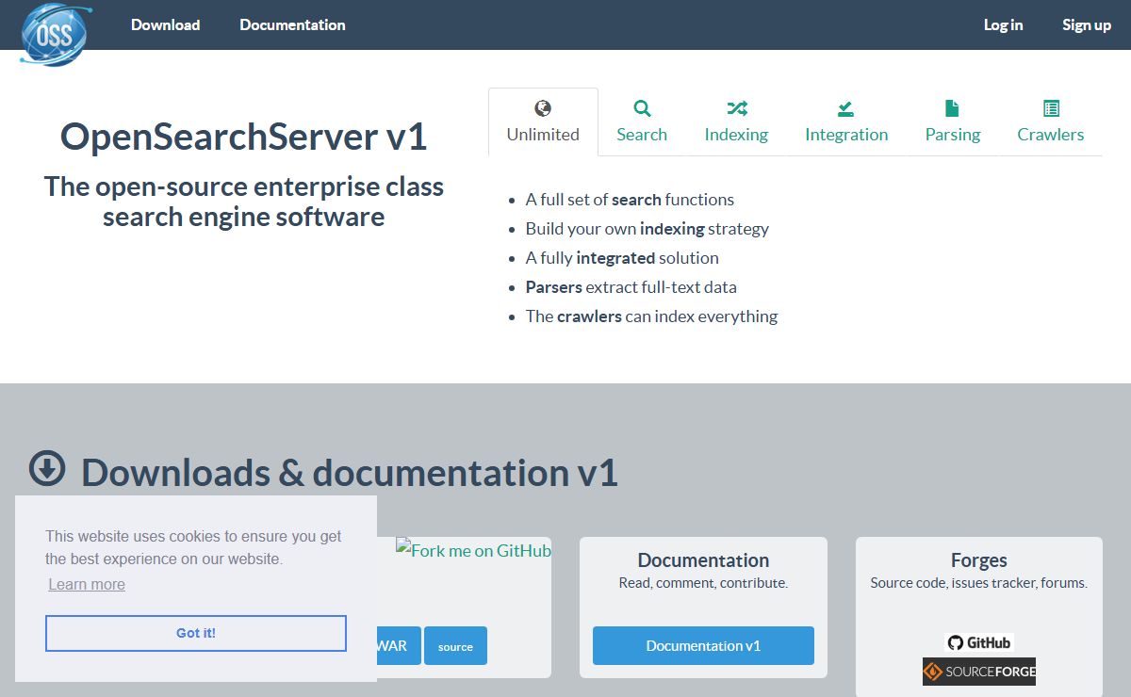Click the Documentation card title
The image size is (1131, 697).
click(x=703, y=560)
